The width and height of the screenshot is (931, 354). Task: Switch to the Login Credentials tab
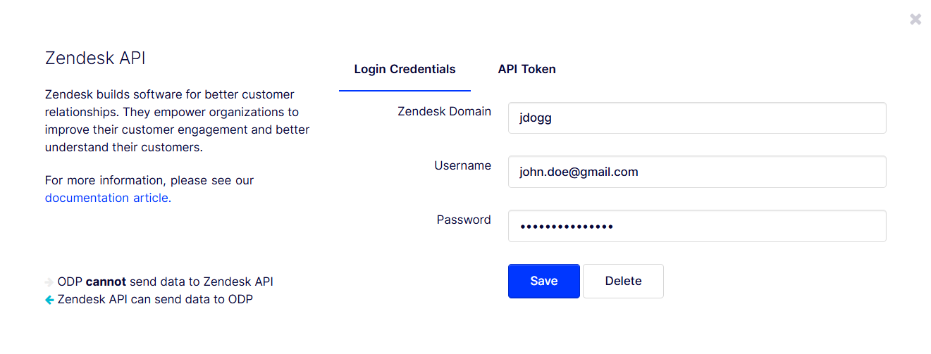[x=405, y=69]
